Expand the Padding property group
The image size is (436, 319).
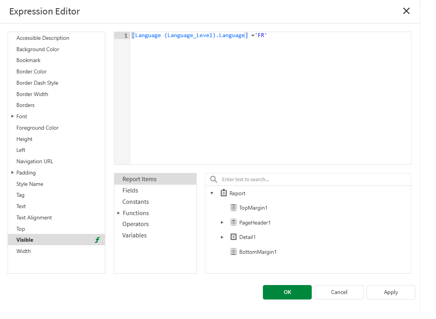point(13,173)
